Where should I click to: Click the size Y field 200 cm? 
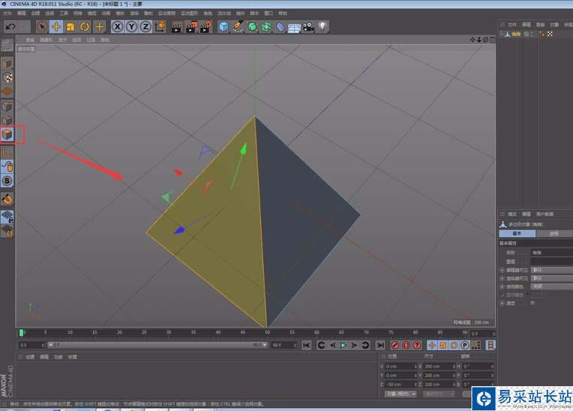[x=439, y=375]
